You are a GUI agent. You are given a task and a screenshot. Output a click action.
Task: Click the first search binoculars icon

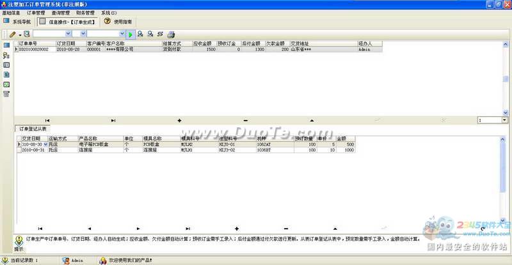[x=140, y=34]
